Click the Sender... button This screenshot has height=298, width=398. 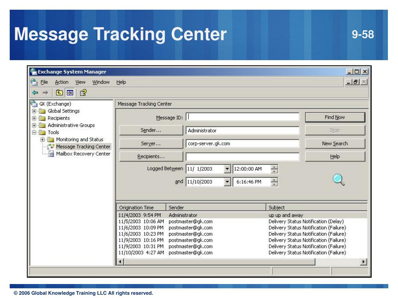tap(151, 130)
